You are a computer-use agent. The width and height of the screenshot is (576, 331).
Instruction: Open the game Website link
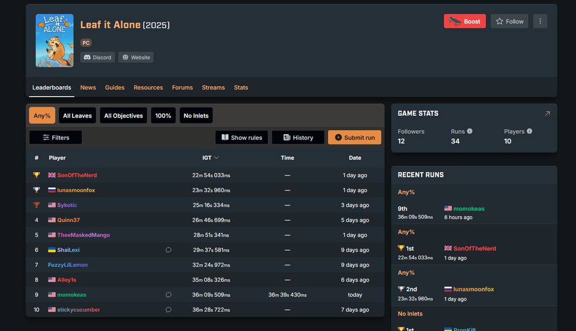click(136, 57)
